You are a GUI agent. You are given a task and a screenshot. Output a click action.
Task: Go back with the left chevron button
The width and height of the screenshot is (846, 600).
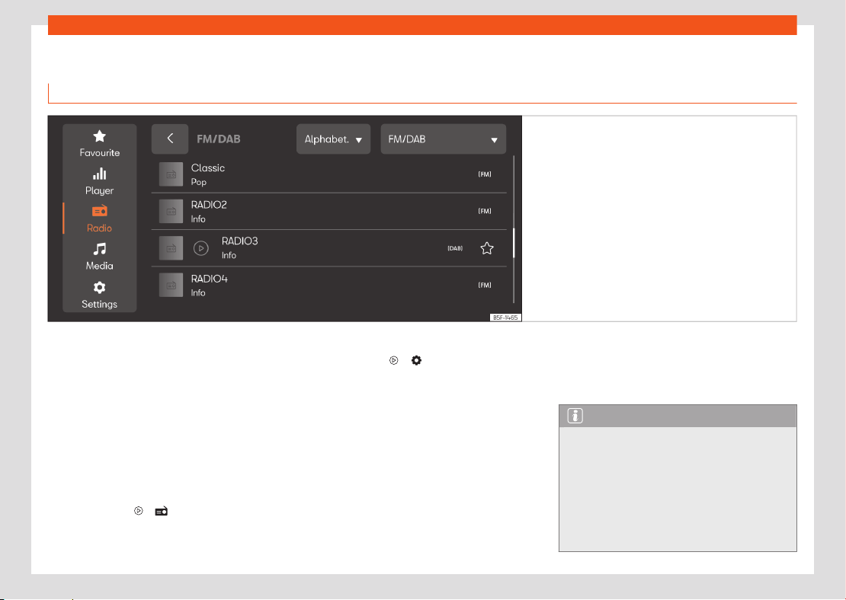click(170, 139)
